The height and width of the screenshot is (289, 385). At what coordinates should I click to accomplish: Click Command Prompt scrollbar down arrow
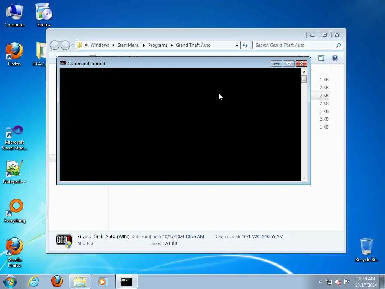(304, 178)
